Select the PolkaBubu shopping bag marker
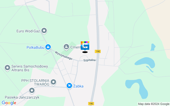This screenshot has height=106, width=170. coord(48,47)
